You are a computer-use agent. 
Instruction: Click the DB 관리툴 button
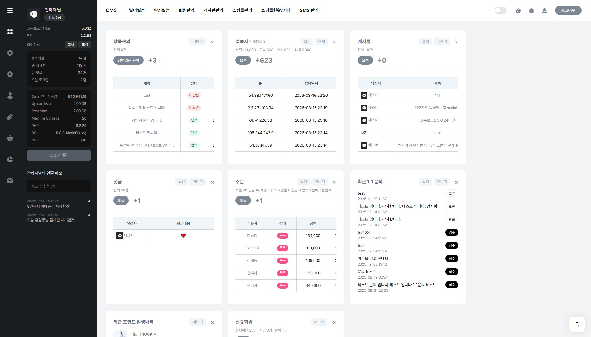[59, 155]
